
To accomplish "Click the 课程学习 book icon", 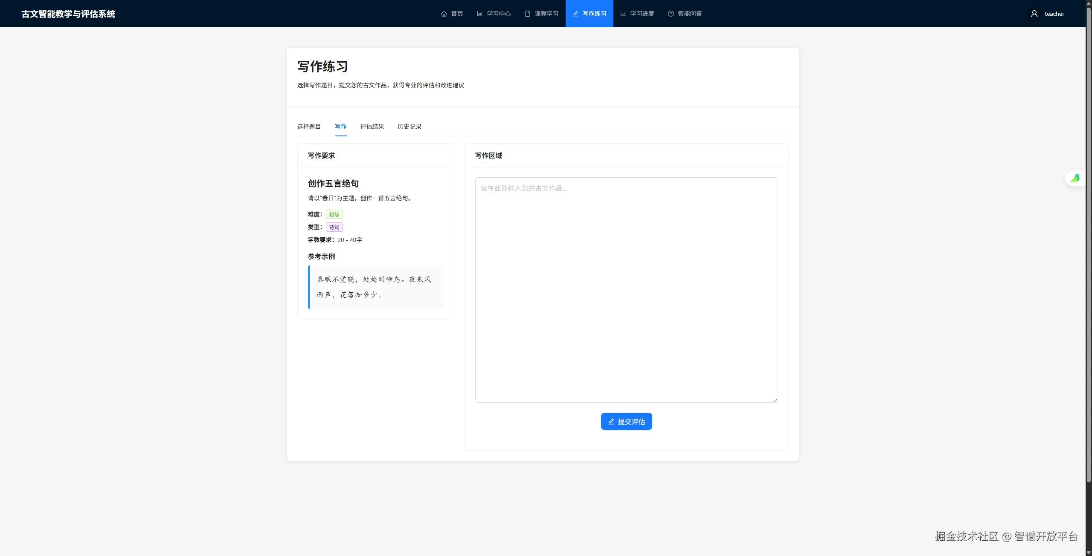I will coord(527,14).
